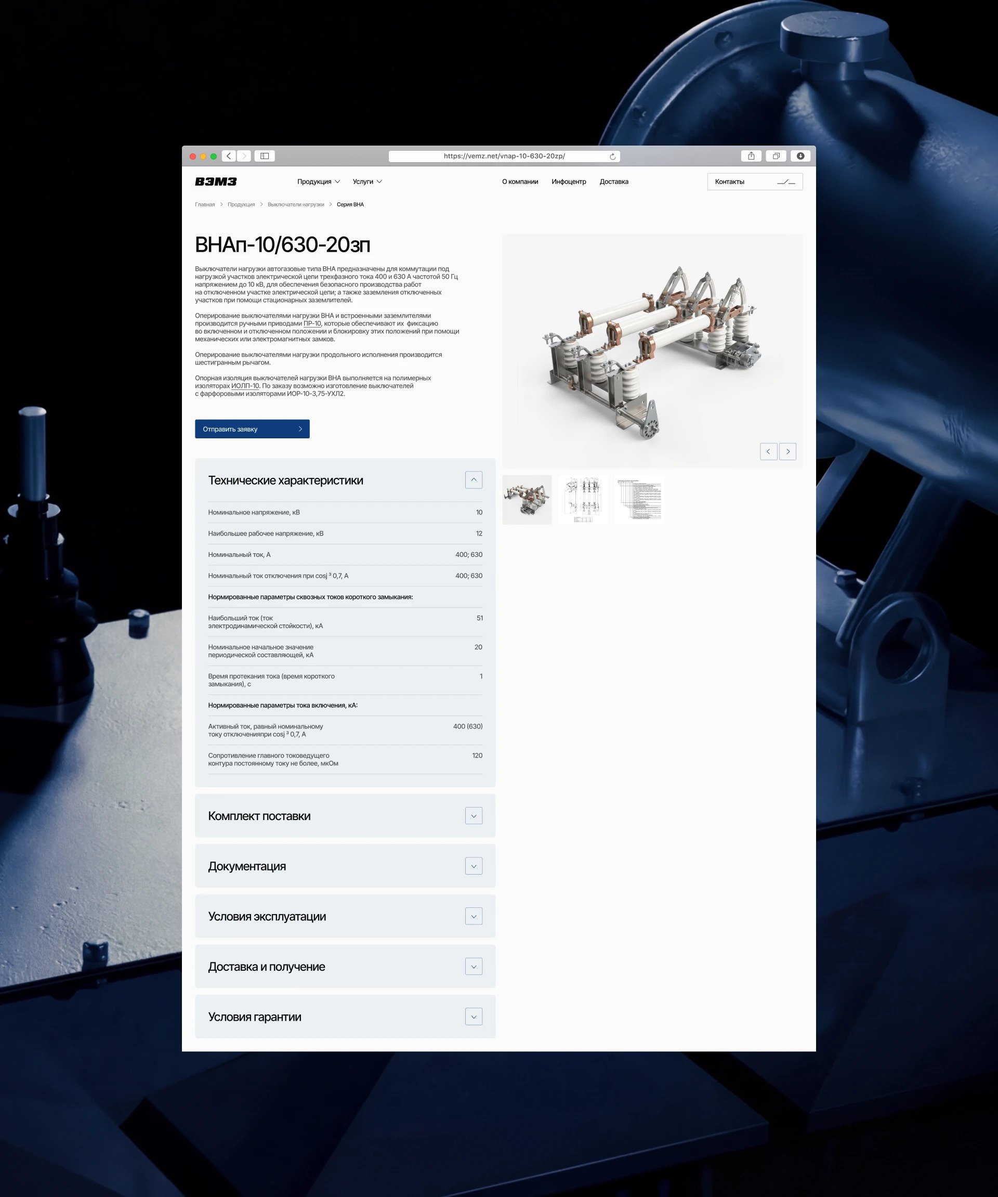Open the Продукция dropdown menu
This screenshot has height=1197, width=998.
click(x=319, y=182)
